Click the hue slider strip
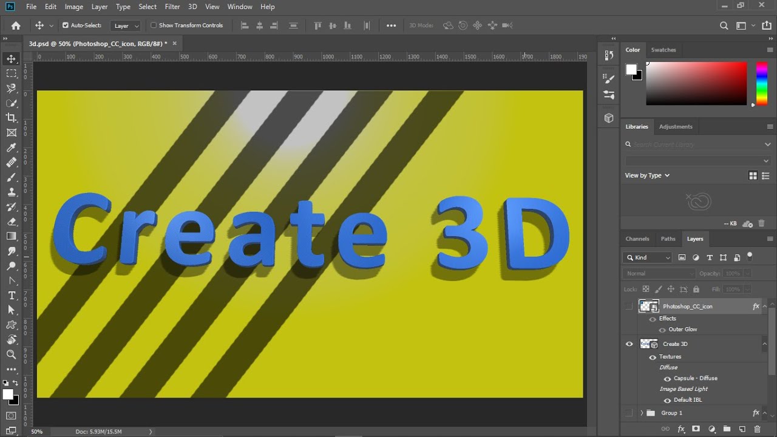The height and width of the screenshot is (437, 777). click(761, 83)
